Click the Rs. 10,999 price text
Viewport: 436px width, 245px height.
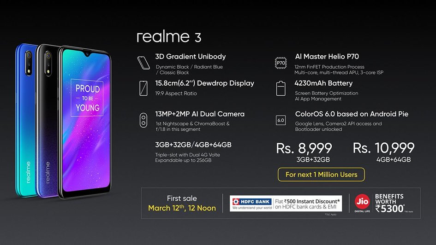383,148
